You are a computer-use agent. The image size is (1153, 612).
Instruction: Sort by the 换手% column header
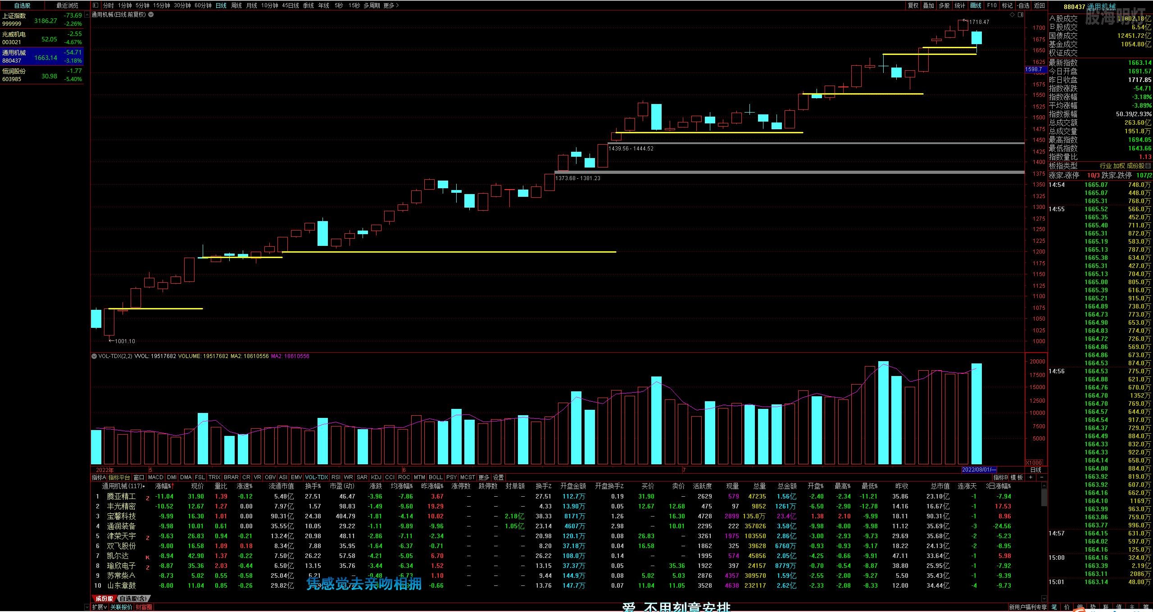pos(313,486)
